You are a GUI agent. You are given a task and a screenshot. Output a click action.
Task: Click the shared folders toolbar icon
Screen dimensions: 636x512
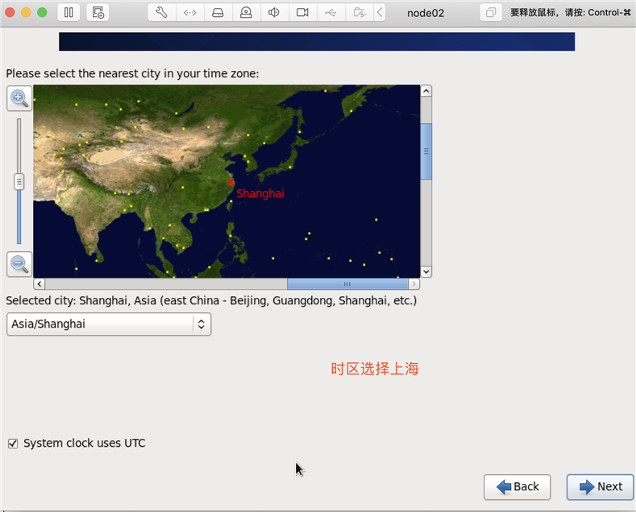[x=359, y=13]
